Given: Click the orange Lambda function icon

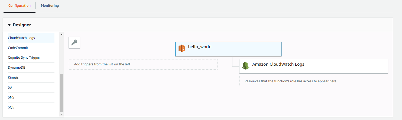Looking at the screenshot, I should tap(182, 48).
